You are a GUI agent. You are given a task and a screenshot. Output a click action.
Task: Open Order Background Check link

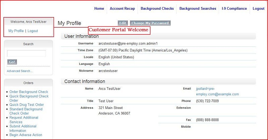(x=29, y=92)
